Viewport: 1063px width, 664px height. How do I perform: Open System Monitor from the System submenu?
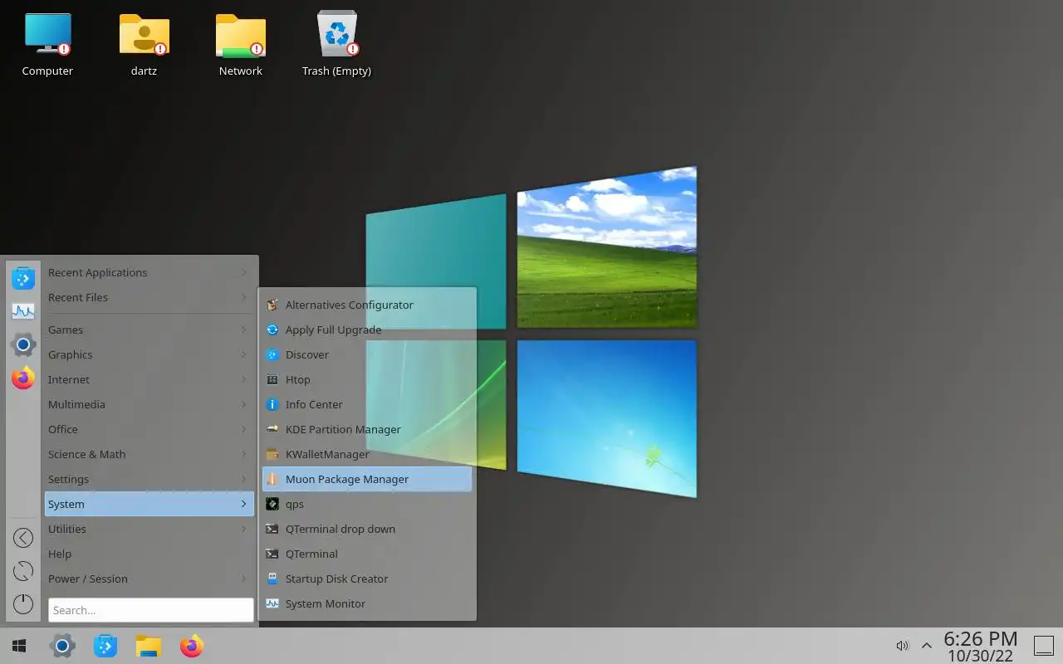click(x=367, y=603)
